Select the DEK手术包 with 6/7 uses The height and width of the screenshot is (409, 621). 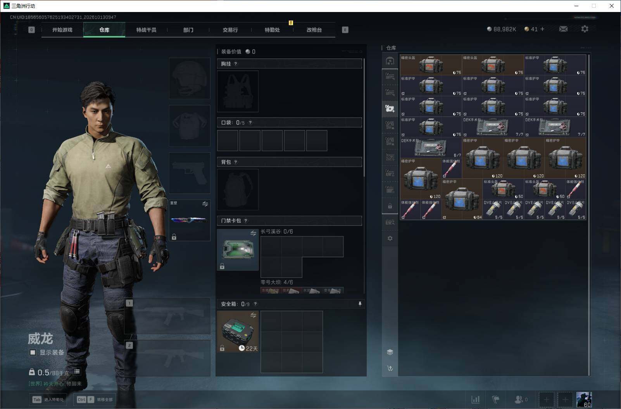pyautogui.click(x=431, y=147)
